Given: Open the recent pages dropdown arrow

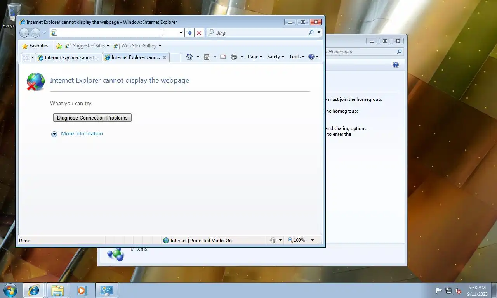Looking at the screenshot, I should tap(44, 33).
